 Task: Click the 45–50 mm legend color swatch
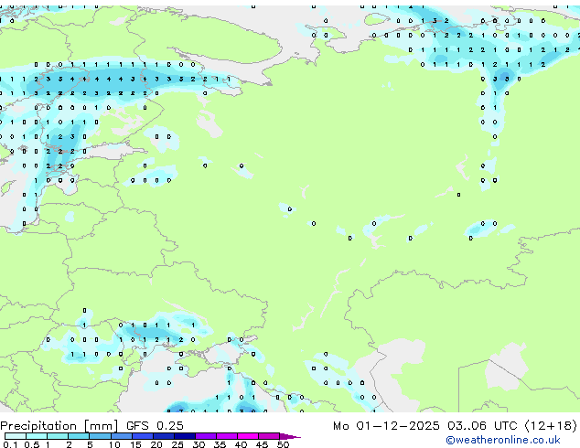tap(269, 436)
